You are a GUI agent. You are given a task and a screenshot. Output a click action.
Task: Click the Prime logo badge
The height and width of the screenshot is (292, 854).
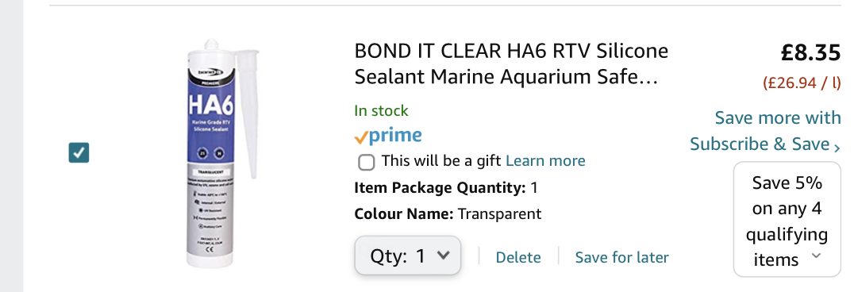coord(388,135)
